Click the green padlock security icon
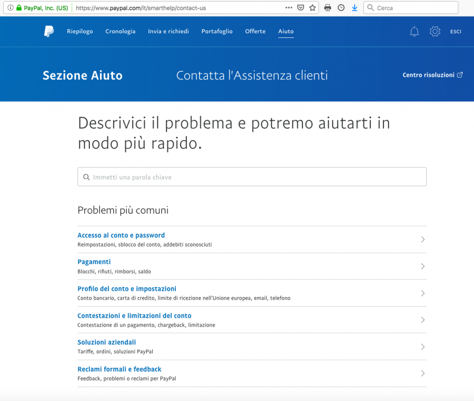Viewport: 474px width, 401px height. pos(19,8)
